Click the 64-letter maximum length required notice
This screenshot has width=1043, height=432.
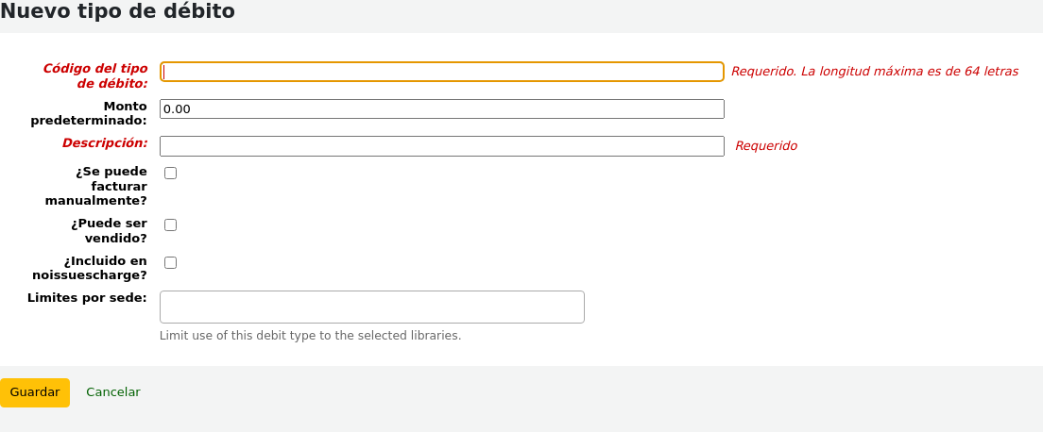tap(874, 71)
